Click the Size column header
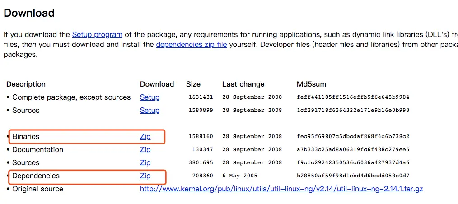The width and height of the screenshot is (458, 204). (x=193, y=84)
